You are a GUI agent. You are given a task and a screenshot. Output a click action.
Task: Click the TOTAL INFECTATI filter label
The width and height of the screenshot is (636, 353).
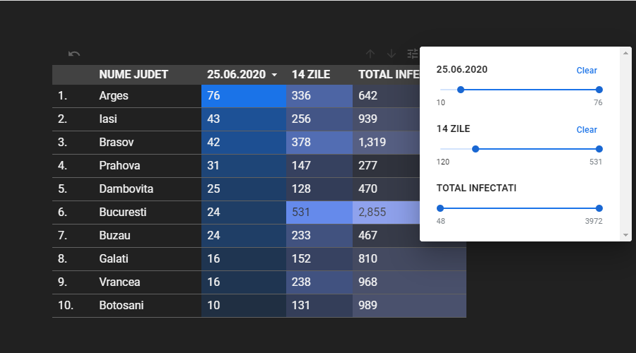(476, 188)
